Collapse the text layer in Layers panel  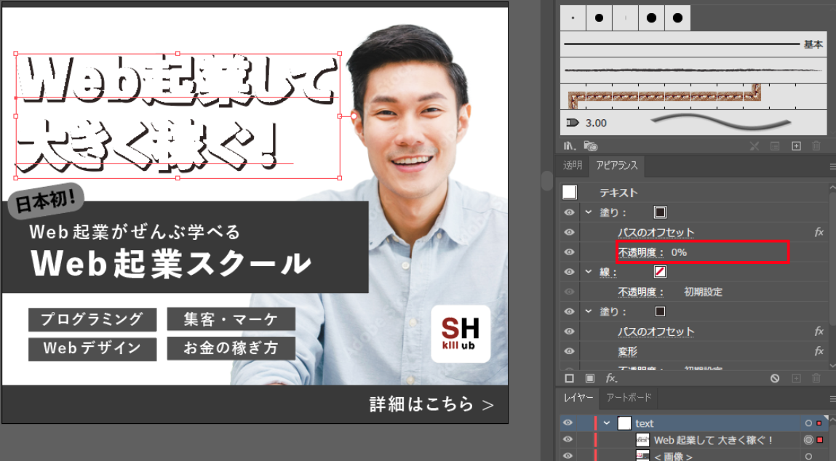[606, 422]
